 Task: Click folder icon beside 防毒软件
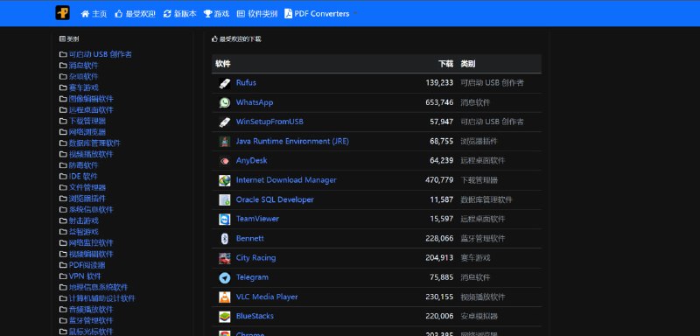pos(63,165)
